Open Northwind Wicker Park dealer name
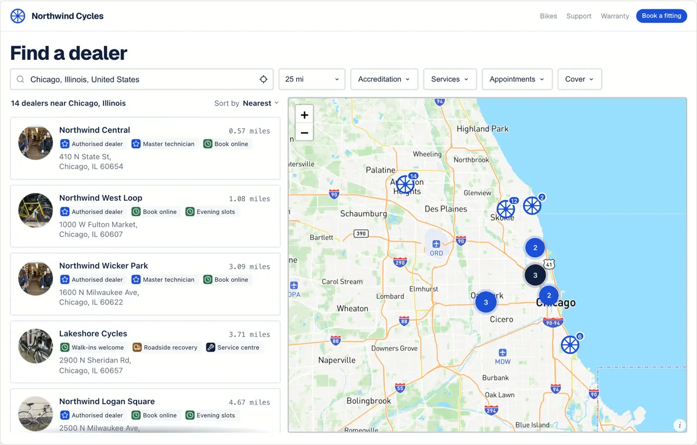Image resolution: width=697 pixels, height=445 pixels. [x=104, y=266]
